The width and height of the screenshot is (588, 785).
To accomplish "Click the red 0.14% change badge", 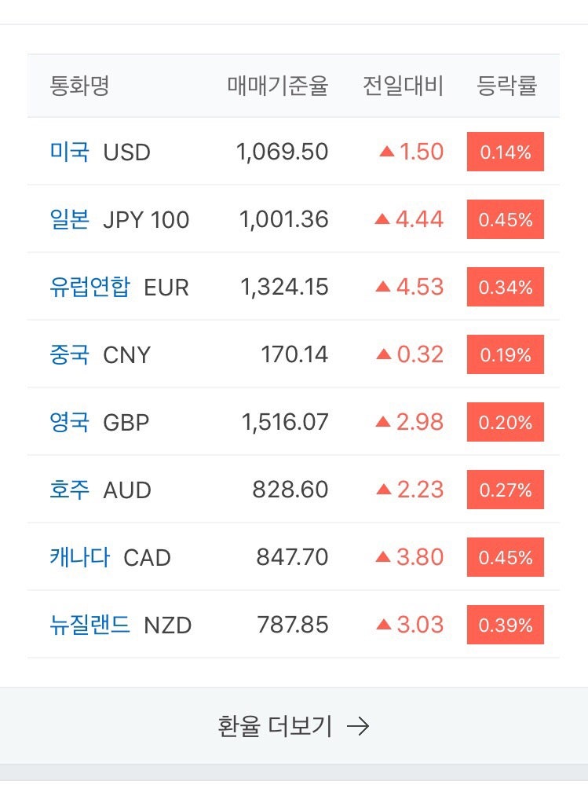I will (x=506, y=152).
